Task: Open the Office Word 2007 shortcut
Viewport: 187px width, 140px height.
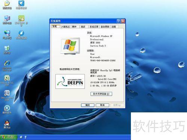Action: [x=7, y=96]
